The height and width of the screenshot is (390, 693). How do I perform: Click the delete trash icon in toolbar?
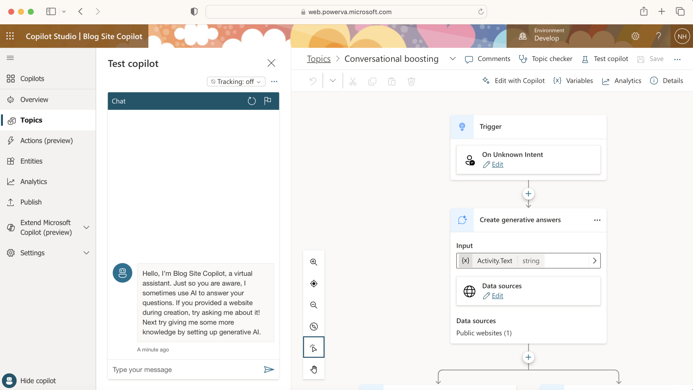pos(411,81)
